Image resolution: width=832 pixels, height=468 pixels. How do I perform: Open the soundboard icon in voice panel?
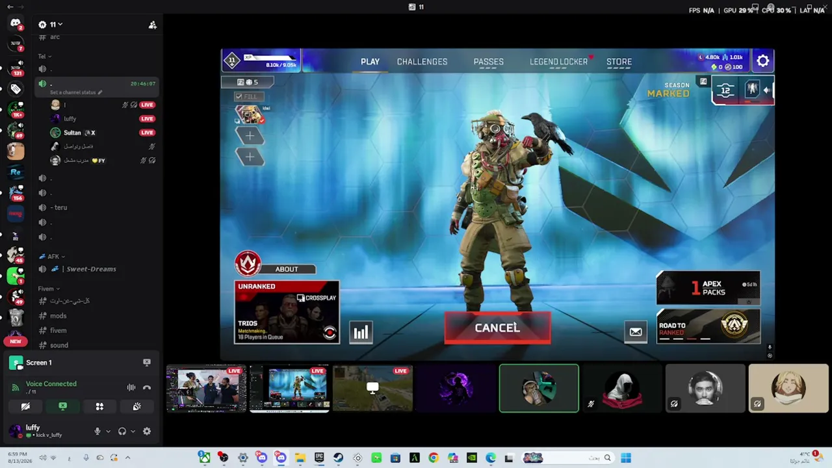(x=136, y=407)
